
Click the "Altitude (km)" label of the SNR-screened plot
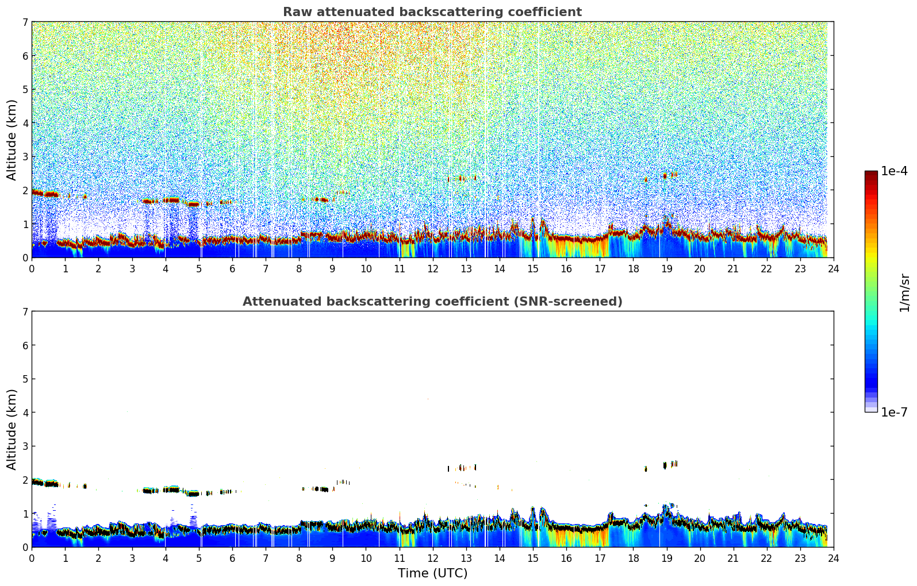(12, 429)
